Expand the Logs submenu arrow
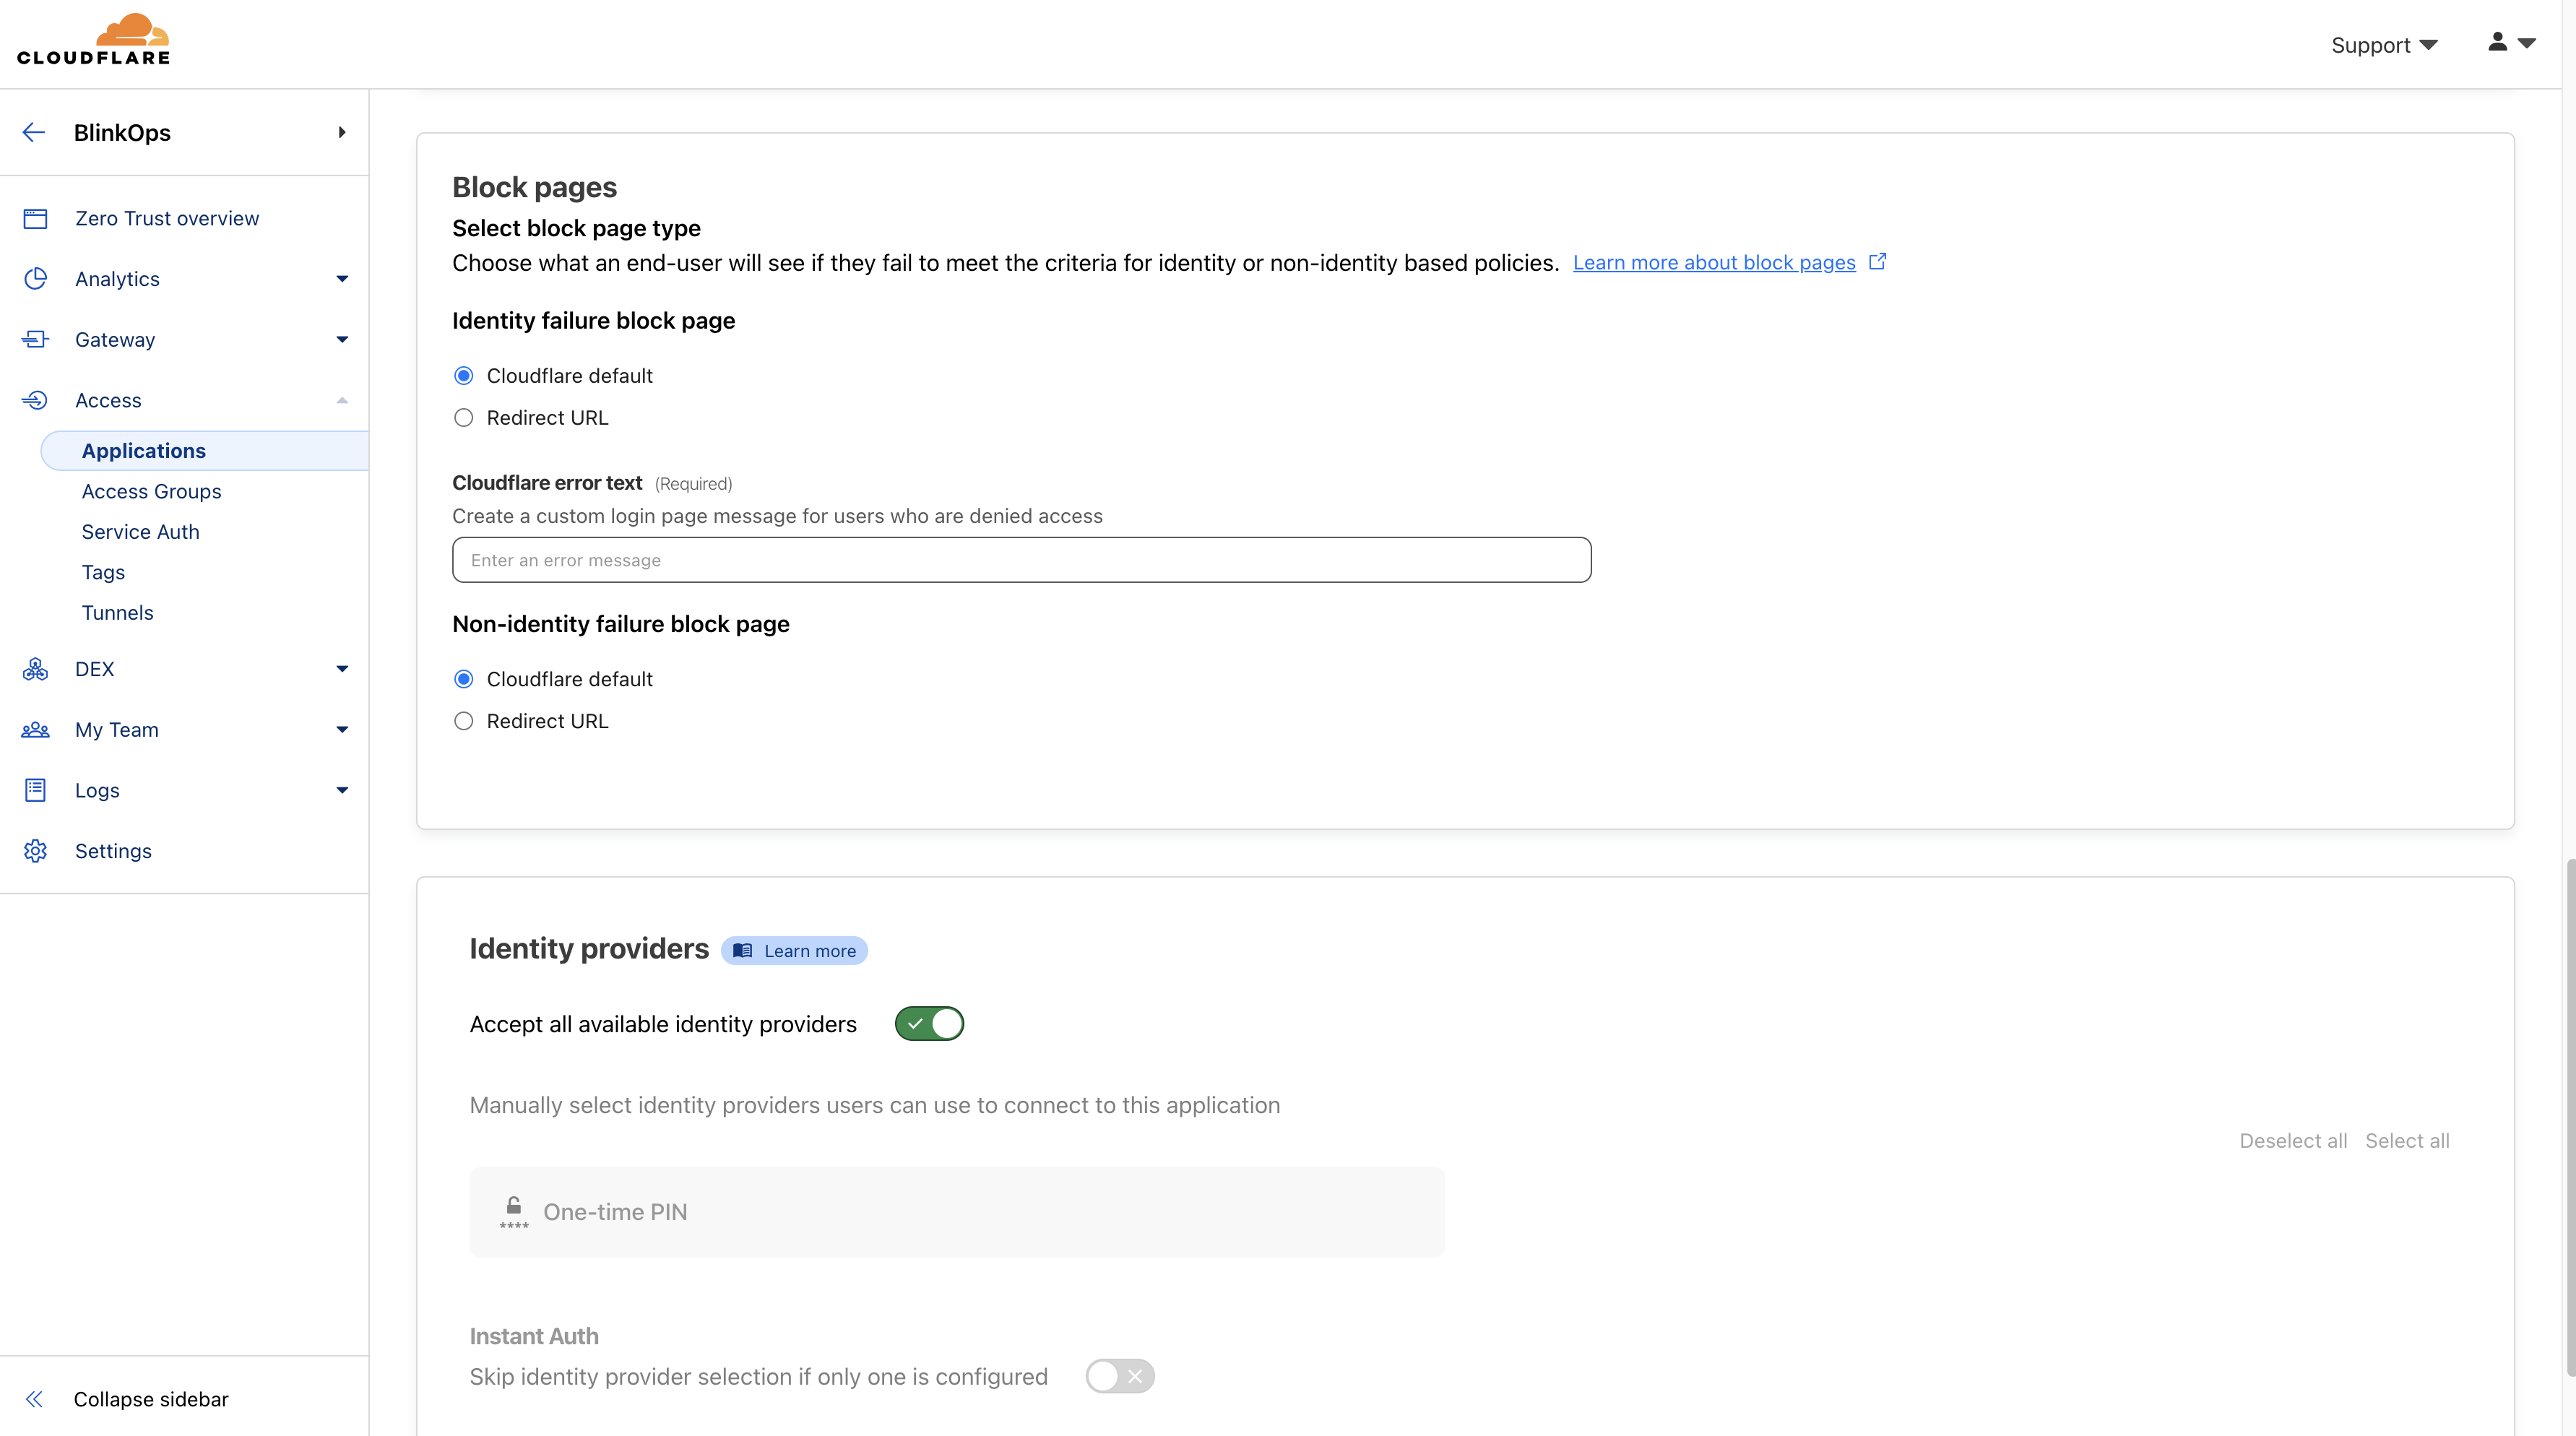 click(x=342, y=790)
